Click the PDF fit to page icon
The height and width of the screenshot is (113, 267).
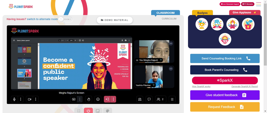pyautogui.click(x=80, y=40)
